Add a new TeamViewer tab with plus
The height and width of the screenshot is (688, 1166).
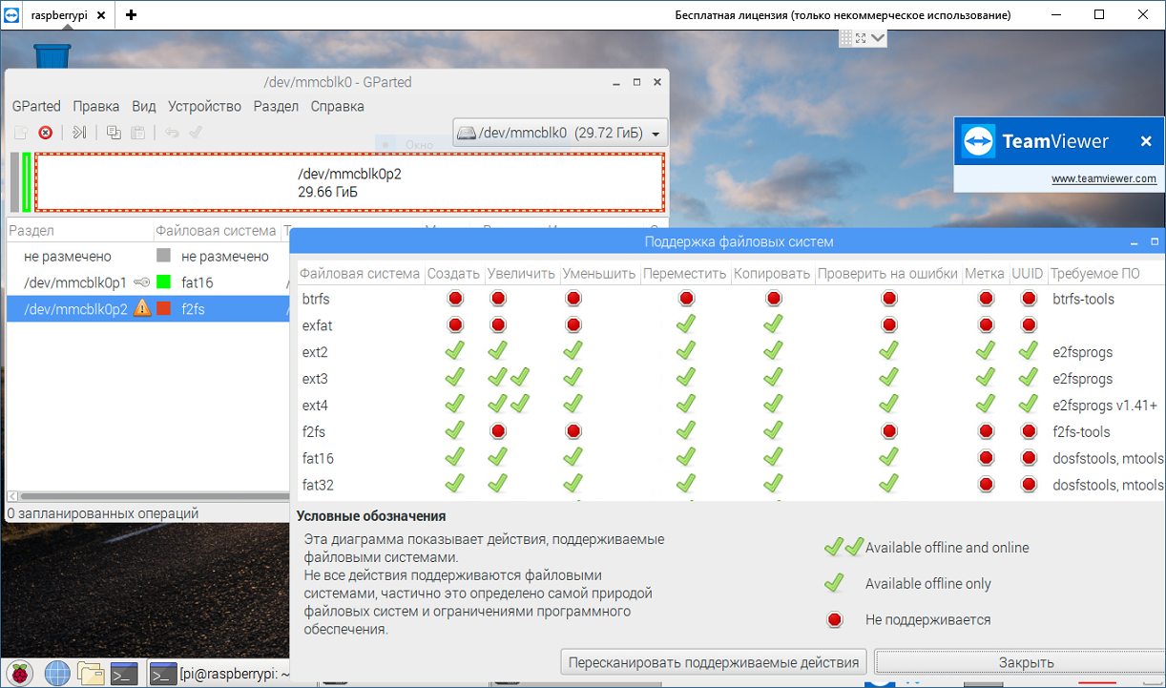coord(131,15)
